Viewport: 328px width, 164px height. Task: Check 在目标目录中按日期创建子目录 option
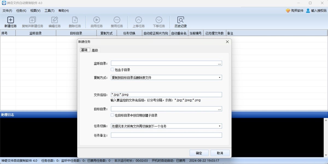coord(112,115)
